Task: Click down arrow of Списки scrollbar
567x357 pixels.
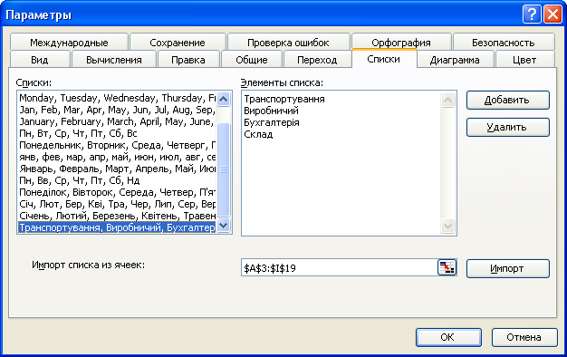Action: pyautogui.click(x=224, y=226)
